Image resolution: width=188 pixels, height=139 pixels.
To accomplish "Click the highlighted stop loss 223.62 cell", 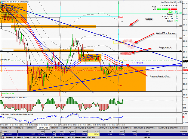I will 94,134.
